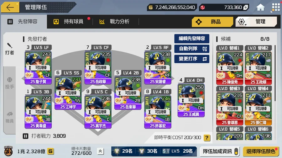Viewport: 282px width, 158px height.
Task: Click the 編輯先發陣容 button
Action: (192, 39)
